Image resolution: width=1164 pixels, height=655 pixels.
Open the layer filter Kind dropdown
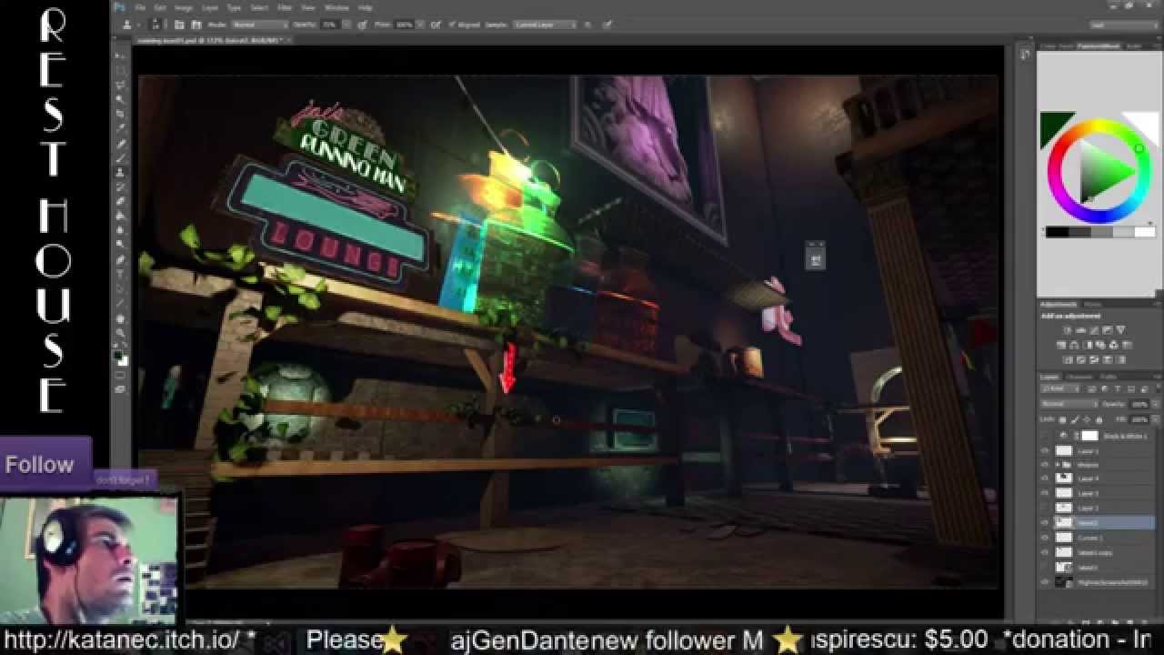tap(1059, 388)
